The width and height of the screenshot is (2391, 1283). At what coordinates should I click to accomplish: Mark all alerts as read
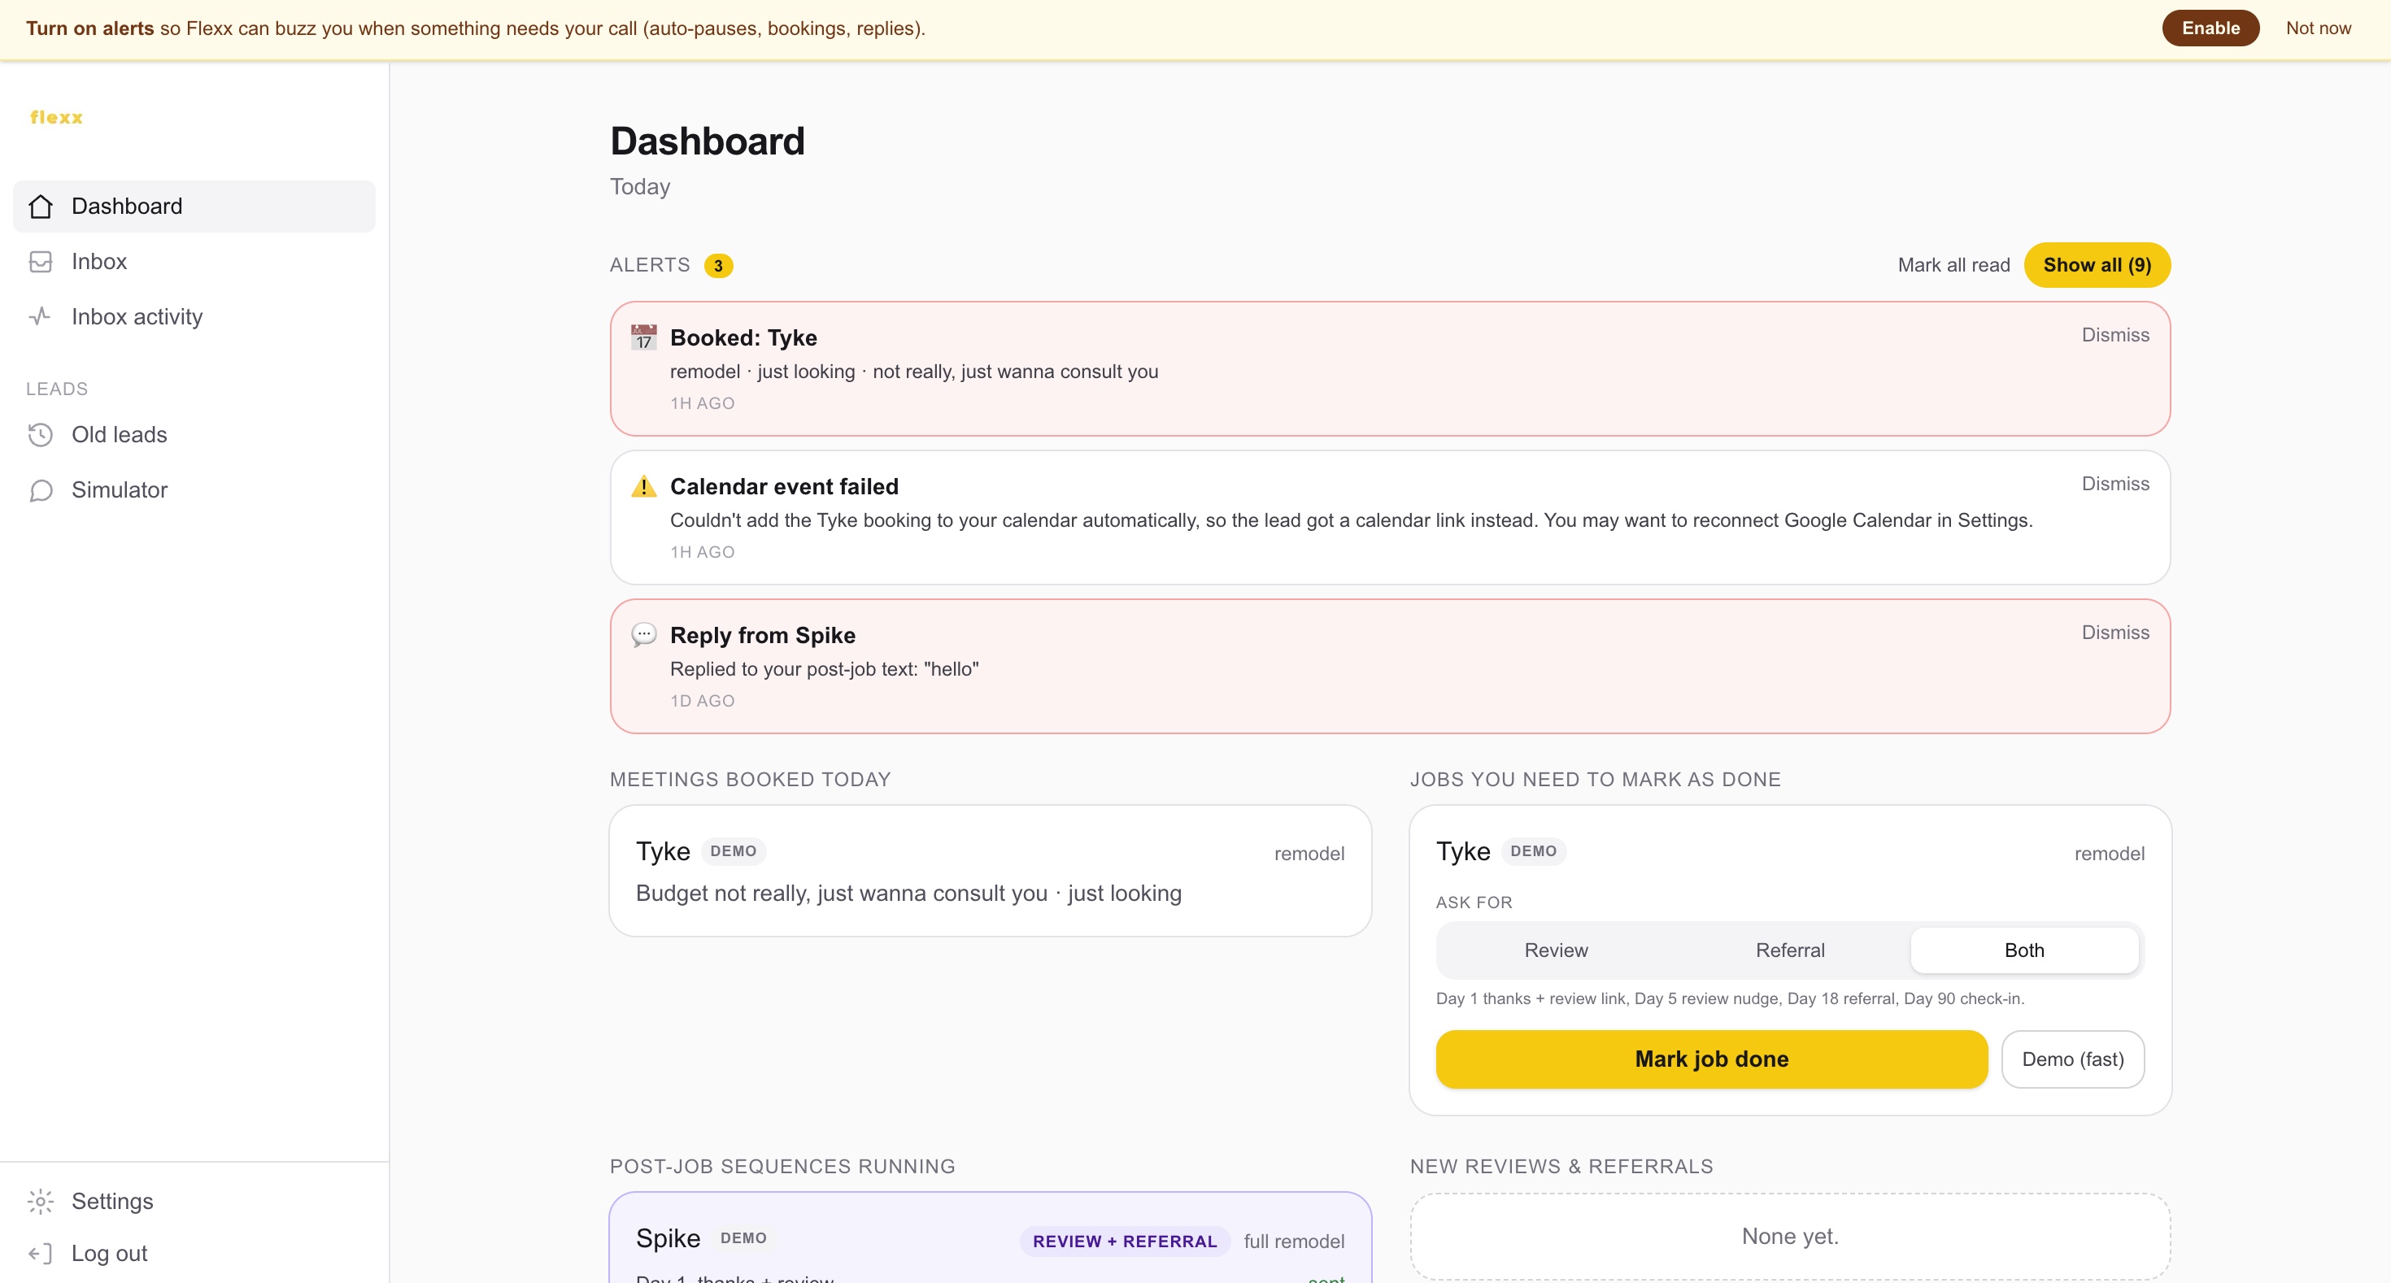click(1953, 265)
